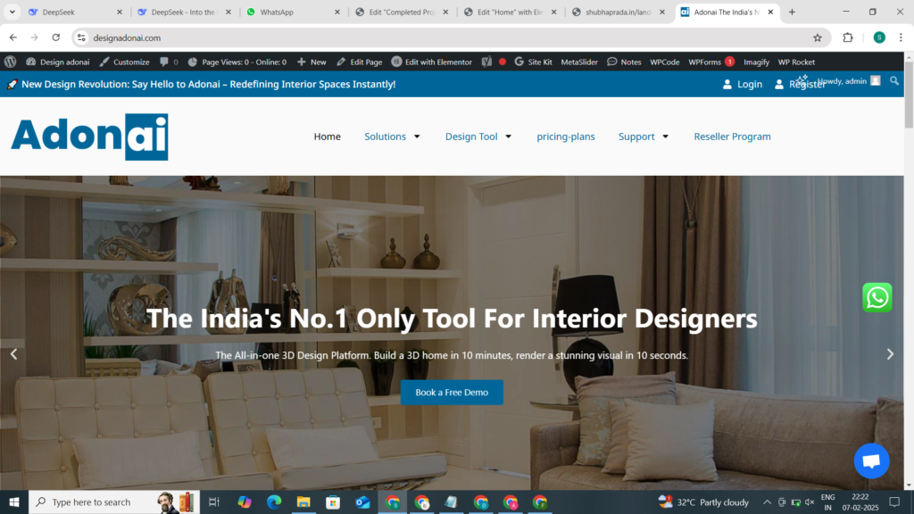The height and width of the screenshot is (514, 914).
Task: Open Site Kit in admin bar
Action: click(533, 62)
